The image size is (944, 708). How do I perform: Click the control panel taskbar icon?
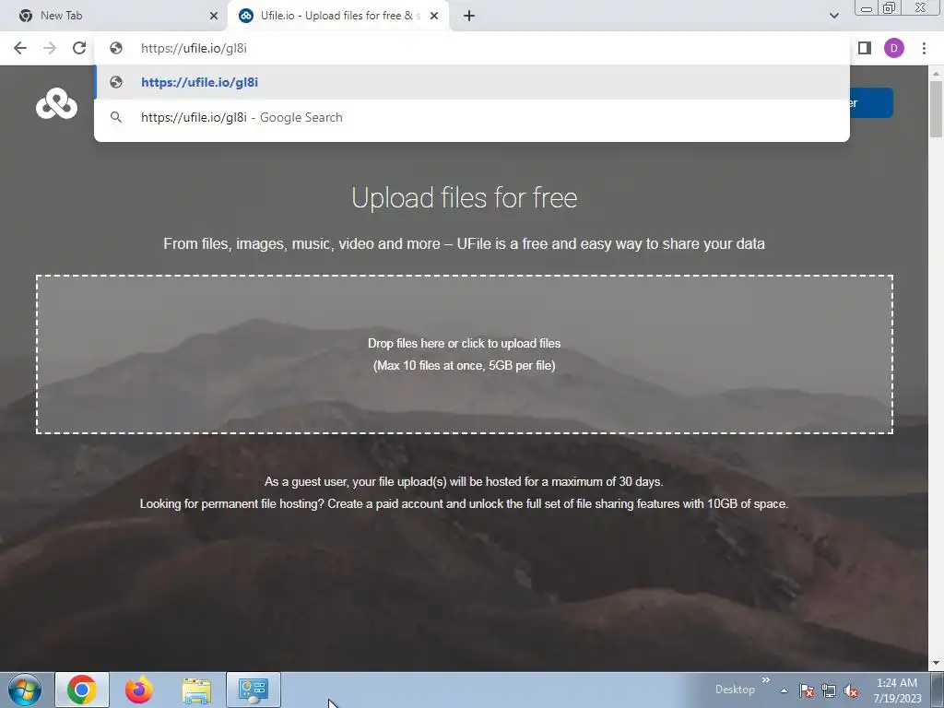tap(254, 690)
